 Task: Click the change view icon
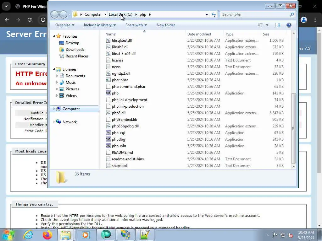pos(260,25)
